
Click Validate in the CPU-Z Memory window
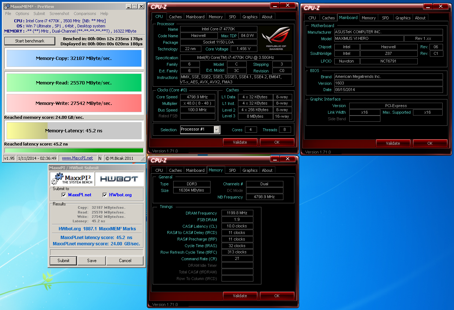point(240,296)
